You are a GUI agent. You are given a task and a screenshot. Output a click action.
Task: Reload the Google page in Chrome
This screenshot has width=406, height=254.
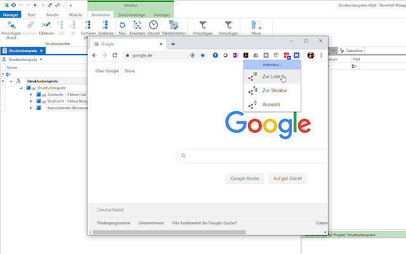coord(115,55)
